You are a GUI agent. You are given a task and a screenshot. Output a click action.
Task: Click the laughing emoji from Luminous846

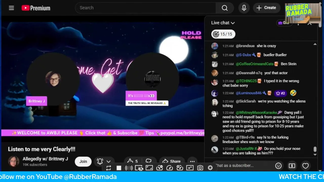point(293,93)
